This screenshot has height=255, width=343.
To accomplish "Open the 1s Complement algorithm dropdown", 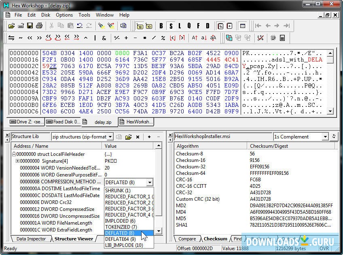I will [x=325, y=137].
